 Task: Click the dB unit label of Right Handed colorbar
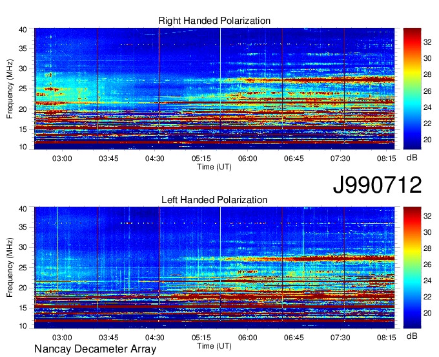pos(412,158)
